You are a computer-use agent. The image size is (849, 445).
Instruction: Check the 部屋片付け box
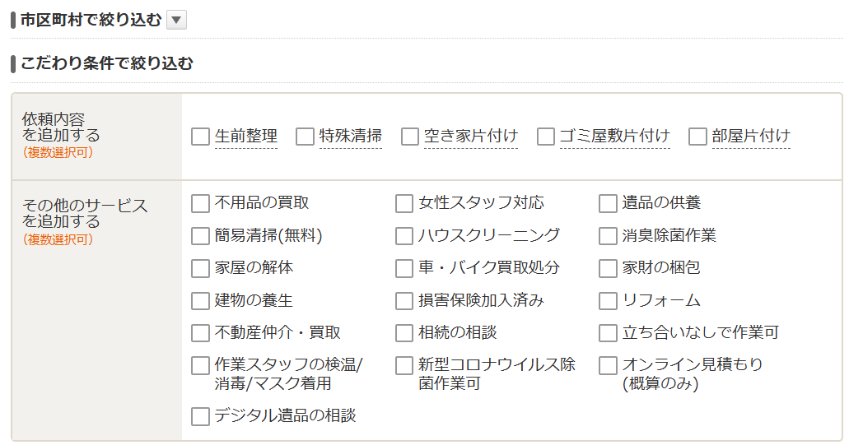(x=698, y=137)
